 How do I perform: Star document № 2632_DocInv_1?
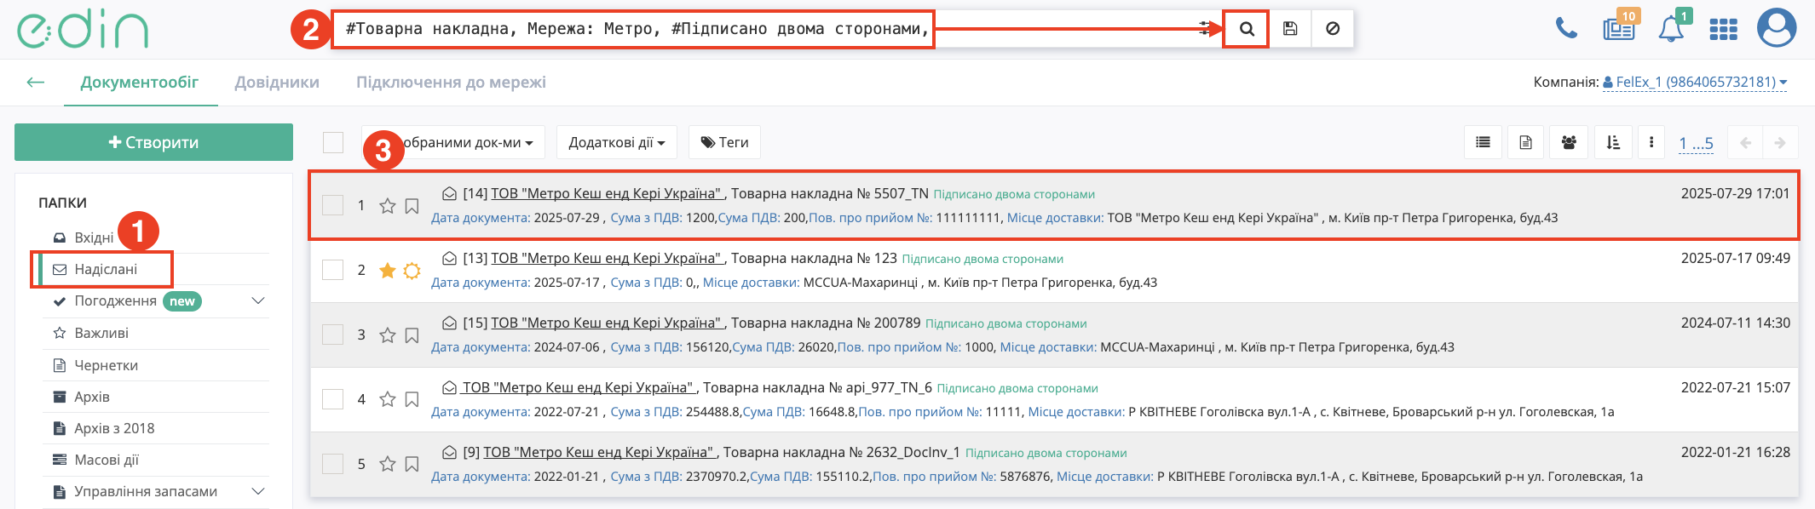(x=388, y=464)
